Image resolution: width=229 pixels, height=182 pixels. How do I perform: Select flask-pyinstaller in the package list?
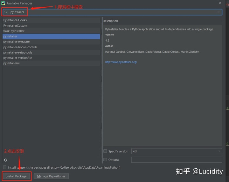click(x=51, y=31)
